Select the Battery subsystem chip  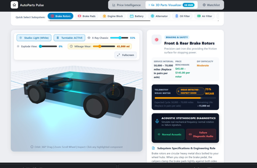(x=137, y=16)
